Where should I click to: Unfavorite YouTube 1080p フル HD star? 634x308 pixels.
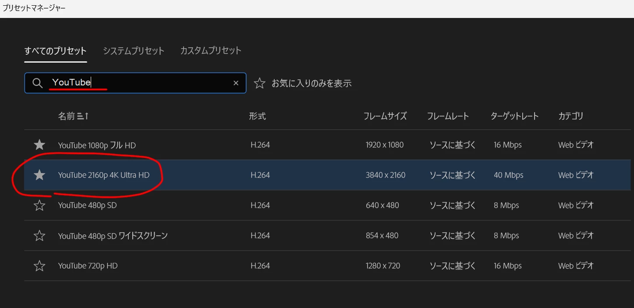click(x=39, y=145)
